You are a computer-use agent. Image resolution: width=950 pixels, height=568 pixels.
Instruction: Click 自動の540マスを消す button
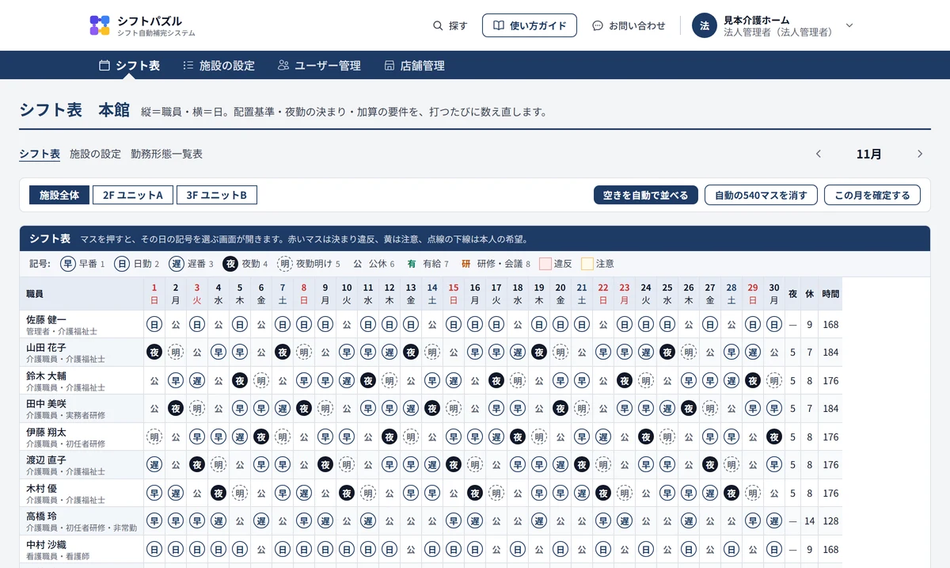point(761,195)
